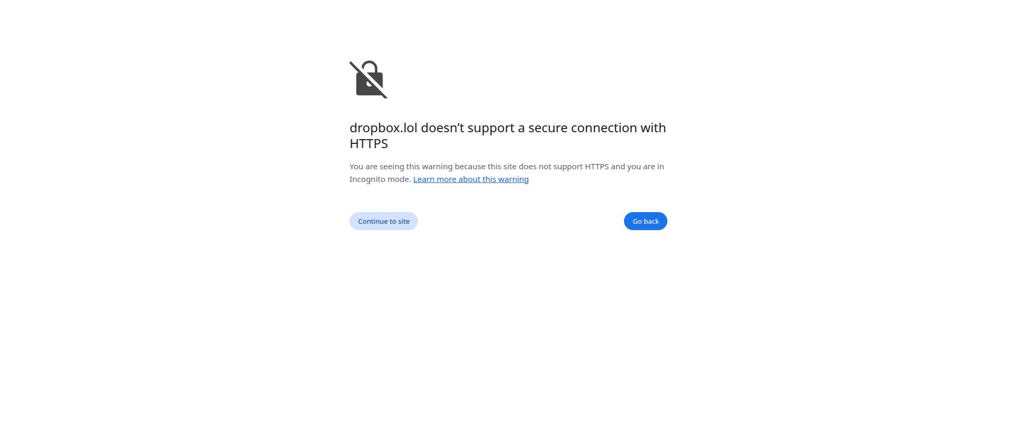Image resolution: width=1017 pixels, height=429 pixels.
Task: Click the word 'with' ending heading's first line
Action: [x=653, y=128]
